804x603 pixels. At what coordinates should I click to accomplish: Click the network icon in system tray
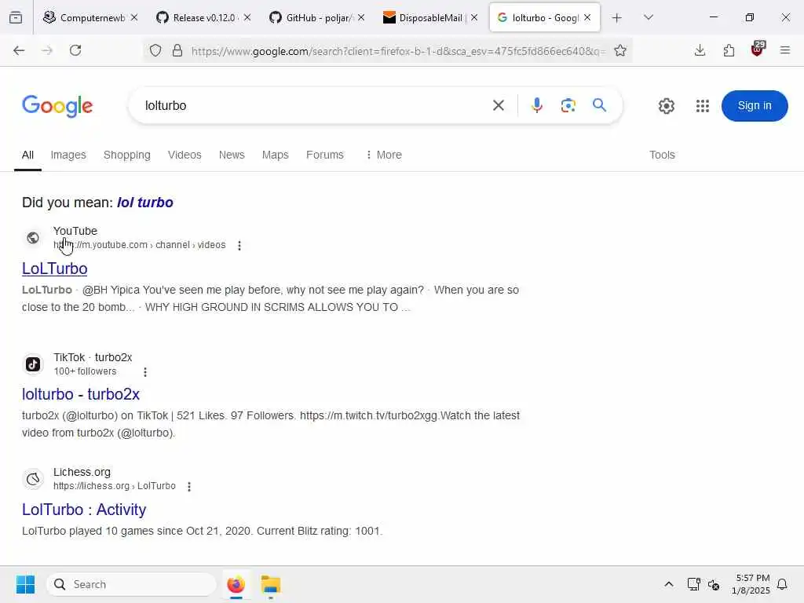coord(694,584)
